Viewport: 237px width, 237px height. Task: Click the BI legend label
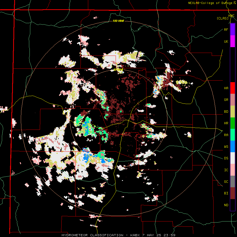226,193
